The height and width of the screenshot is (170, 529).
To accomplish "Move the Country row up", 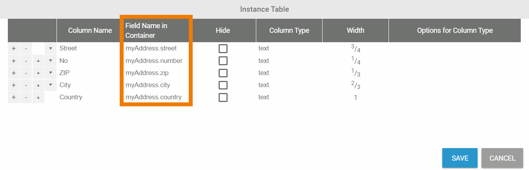I will pyautogui.click(x=38, y=97).
